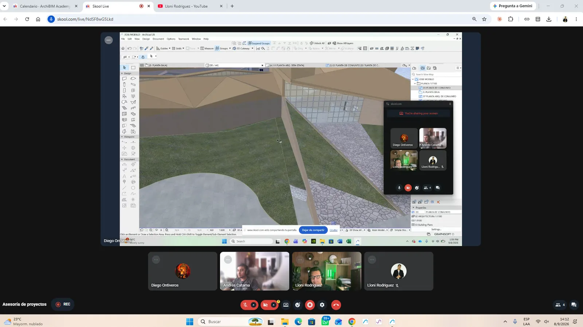583x327 pixels.
Task: Open Chrome extensions puzzle icon
Action: click(x=510, y=19)
